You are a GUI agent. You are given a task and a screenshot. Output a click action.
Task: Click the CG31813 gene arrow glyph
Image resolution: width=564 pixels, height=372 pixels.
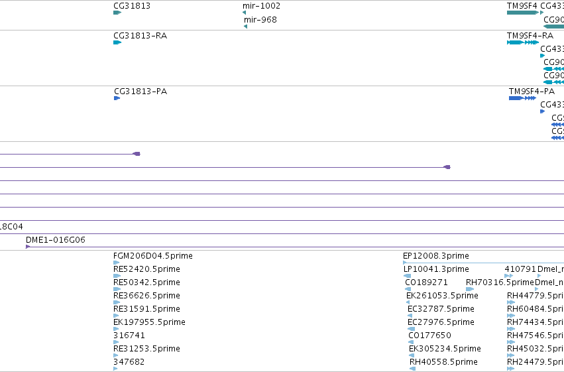[x=117, y=13]
